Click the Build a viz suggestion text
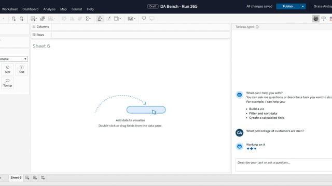This screenshot has height=186, width=332. point(256,109)
